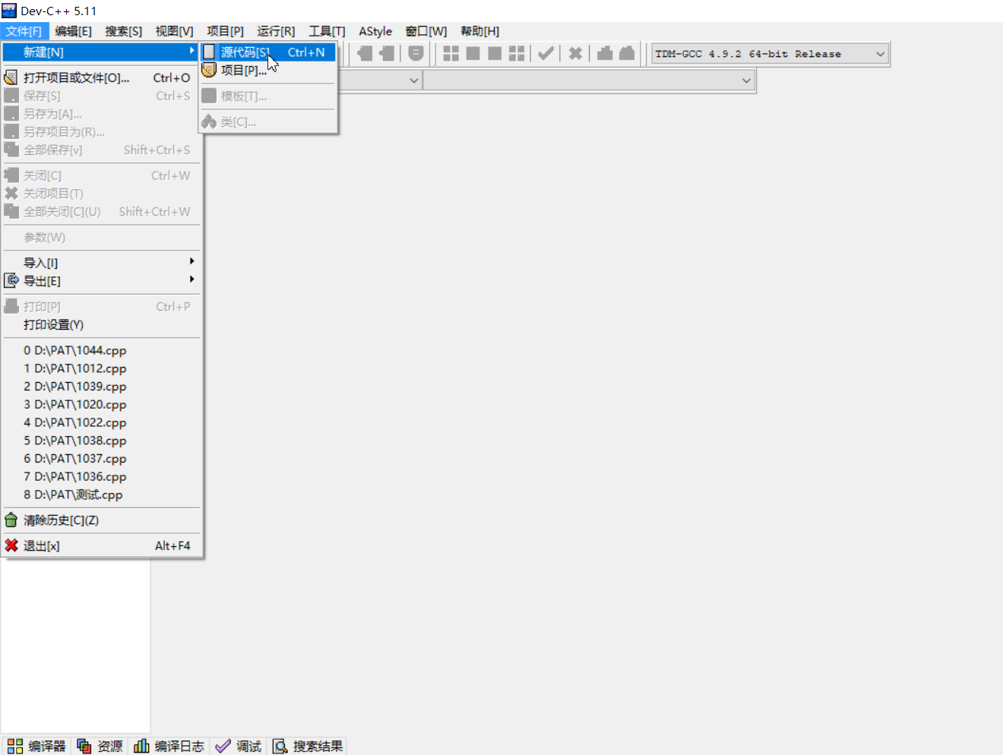1003x755 pixels.
Task: Click the trash icon for 清除历史
Action: pos(11,520)
